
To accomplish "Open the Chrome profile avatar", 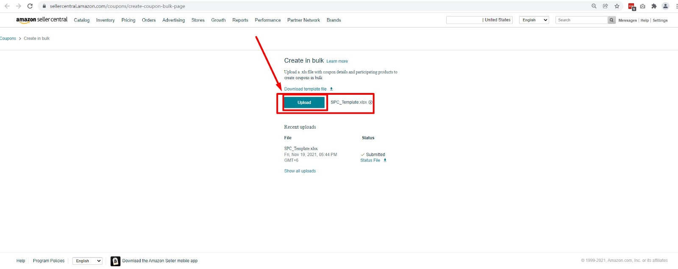I will (x=665, y=6).
